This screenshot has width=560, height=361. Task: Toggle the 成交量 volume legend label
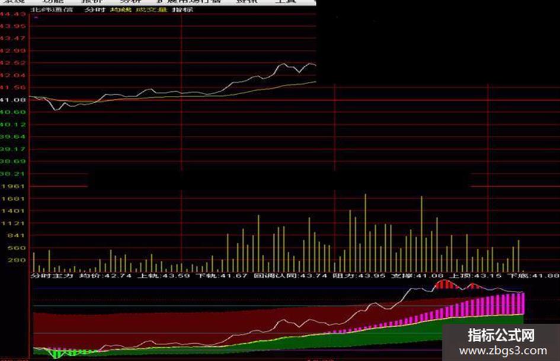(x=152, y=9)
